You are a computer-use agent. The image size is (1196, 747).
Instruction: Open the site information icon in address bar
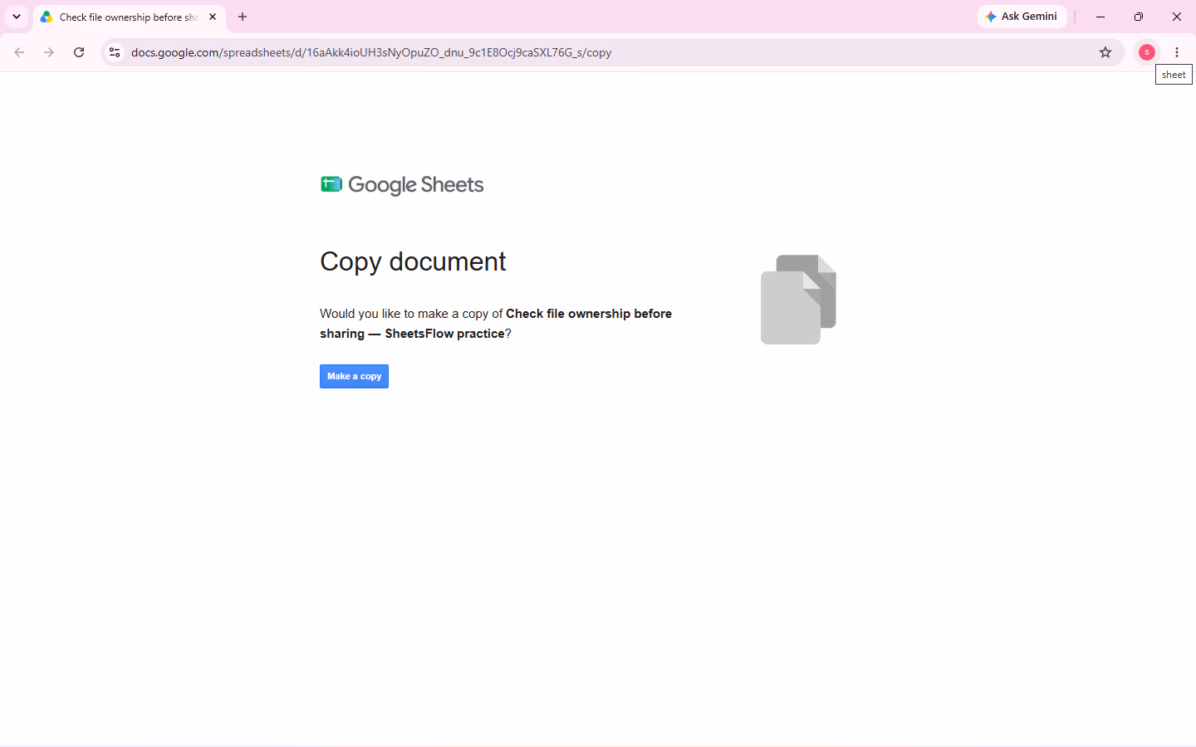[x=115, y=52]
